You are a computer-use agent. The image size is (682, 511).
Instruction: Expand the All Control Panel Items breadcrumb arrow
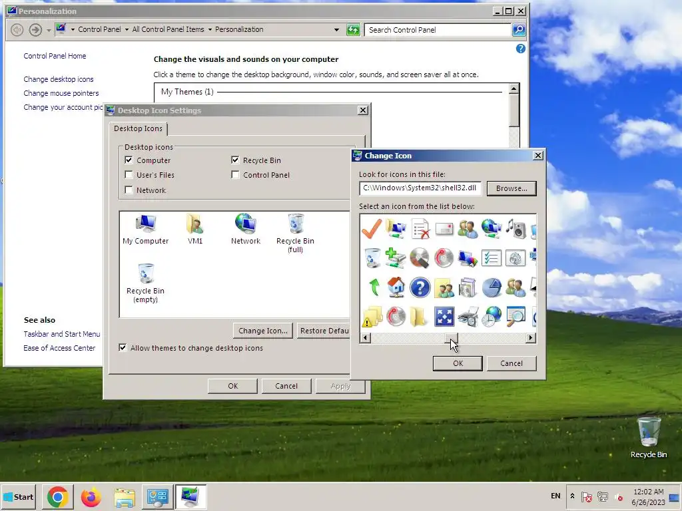tap(210, 29)
